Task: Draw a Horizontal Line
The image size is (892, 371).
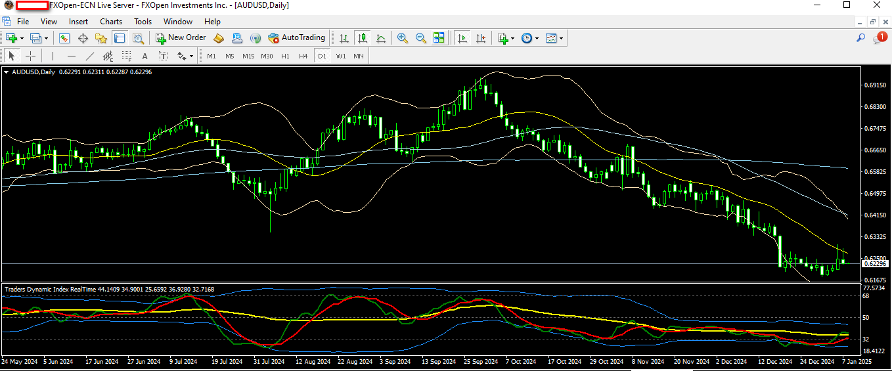Action: [72, 56]
